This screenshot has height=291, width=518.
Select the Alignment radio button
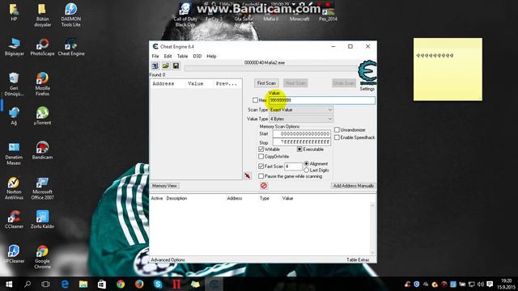coord(306,163)
